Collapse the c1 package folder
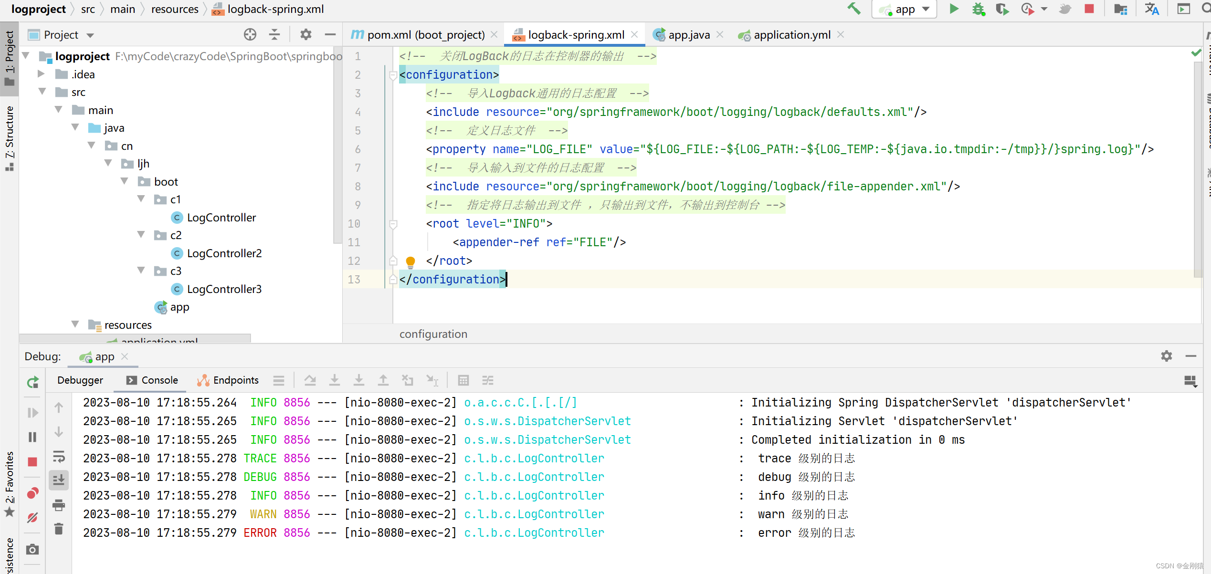 (141, 199)
